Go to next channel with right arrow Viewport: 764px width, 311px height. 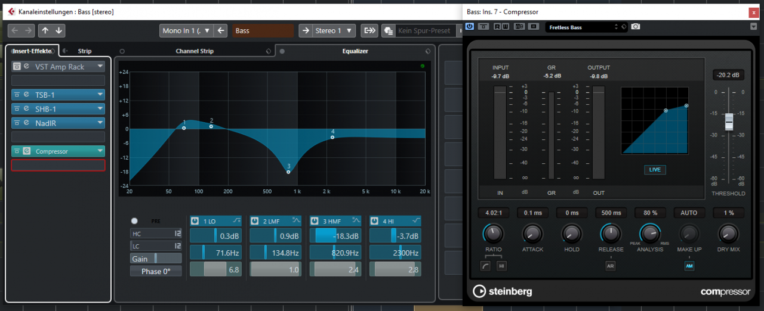(29, 30)
